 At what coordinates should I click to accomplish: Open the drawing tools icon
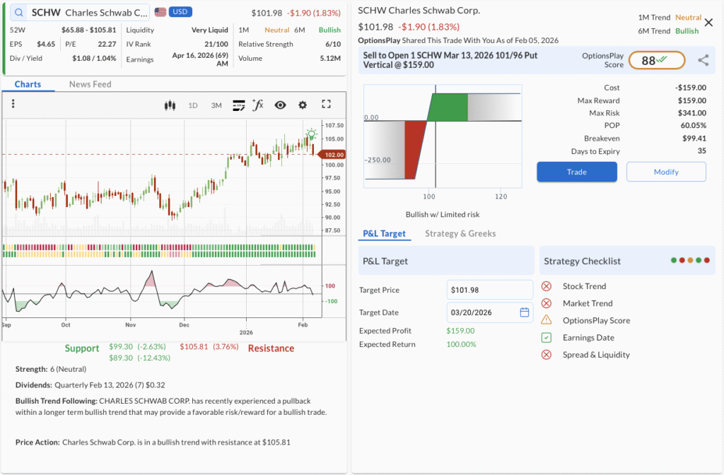(x=238, y=105)
